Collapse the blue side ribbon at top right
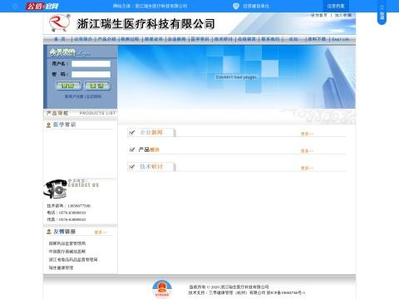Viewport: 399px width, 299px height. 382,12
